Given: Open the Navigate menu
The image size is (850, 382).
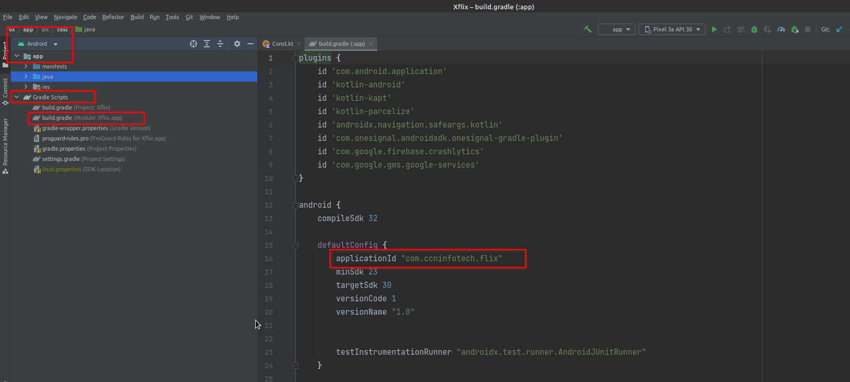Looking at the screenshot, I should (65, 17).
